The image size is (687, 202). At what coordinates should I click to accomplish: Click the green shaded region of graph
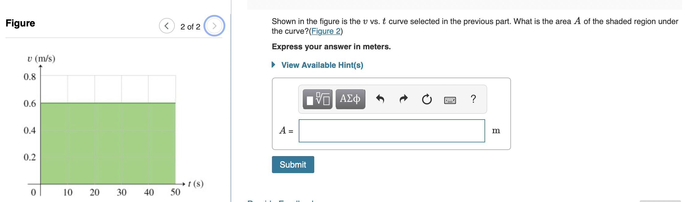tap(108, 143)
